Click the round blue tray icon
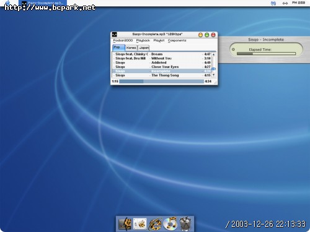Image resolution: width=310 pixels, height=232 pixels. click(x=273, y=3)
